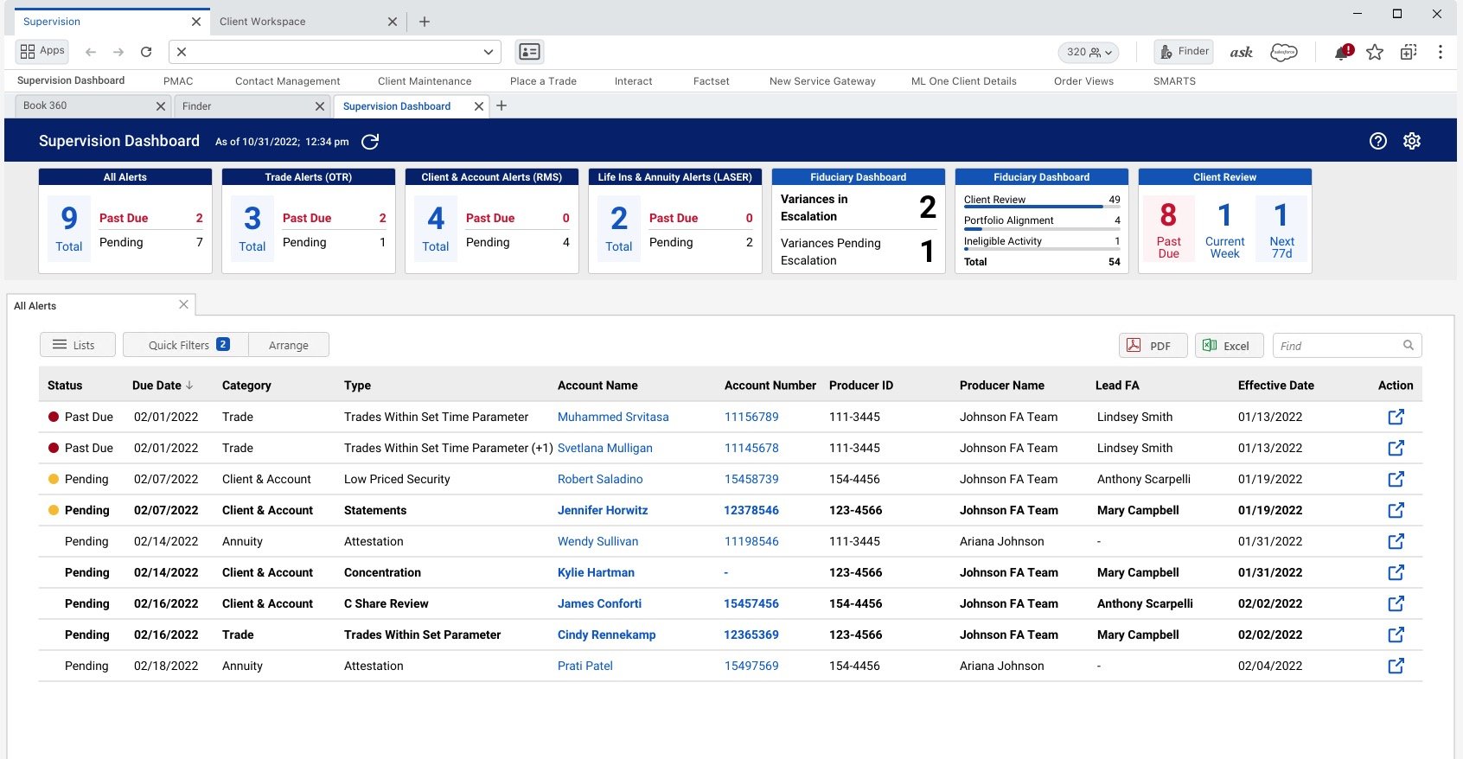Sort by the Due Date column
This screenshot has width=1463, height=759.
click(x=163, y=386)
